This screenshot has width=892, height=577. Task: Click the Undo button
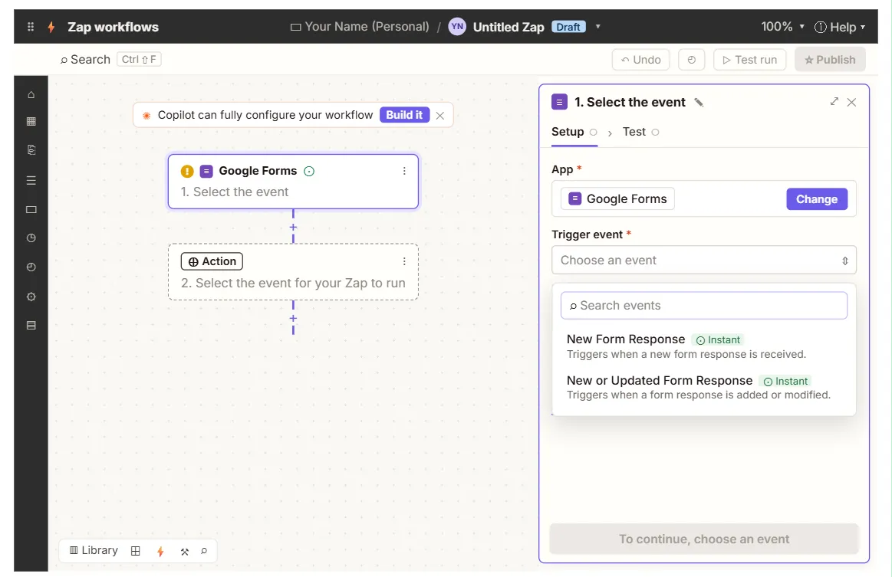click(640, 60)
